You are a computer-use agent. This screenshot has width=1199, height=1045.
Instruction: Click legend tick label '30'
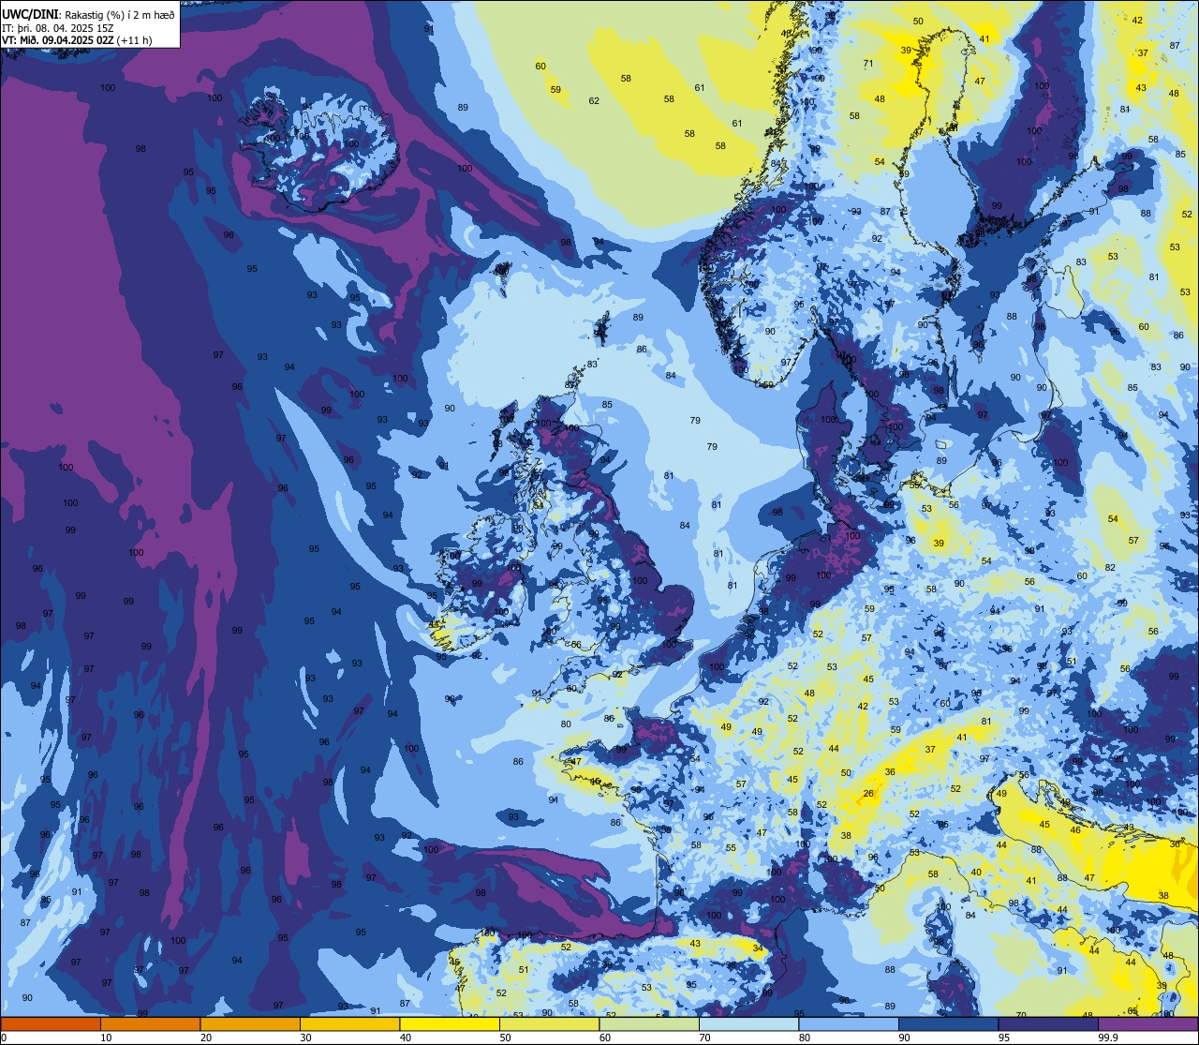[x=305, y=1038]
